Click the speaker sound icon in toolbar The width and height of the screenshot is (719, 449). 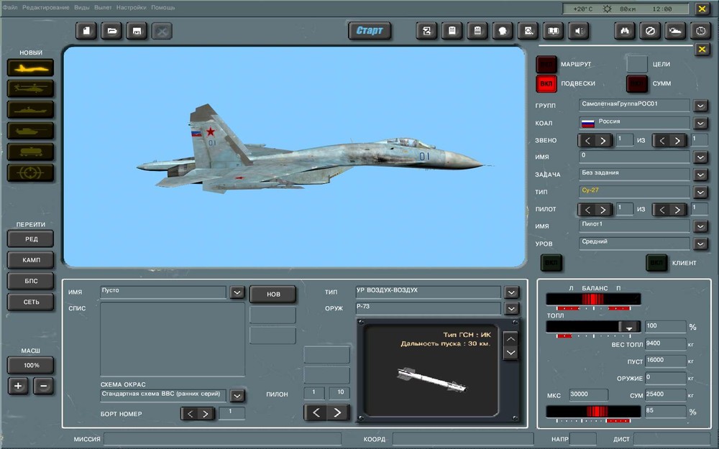[579, 31]
